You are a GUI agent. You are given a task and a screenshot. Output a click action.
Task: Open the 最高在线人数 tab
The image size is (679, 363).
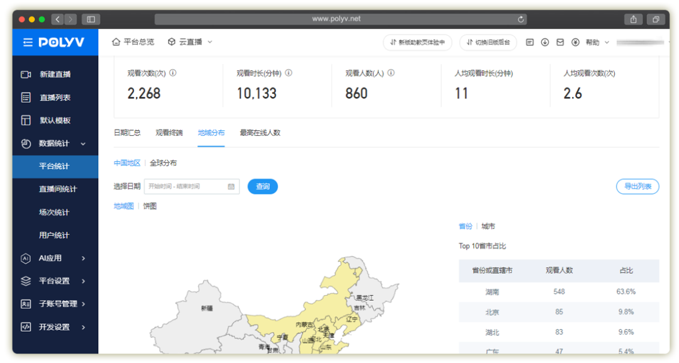258,133
